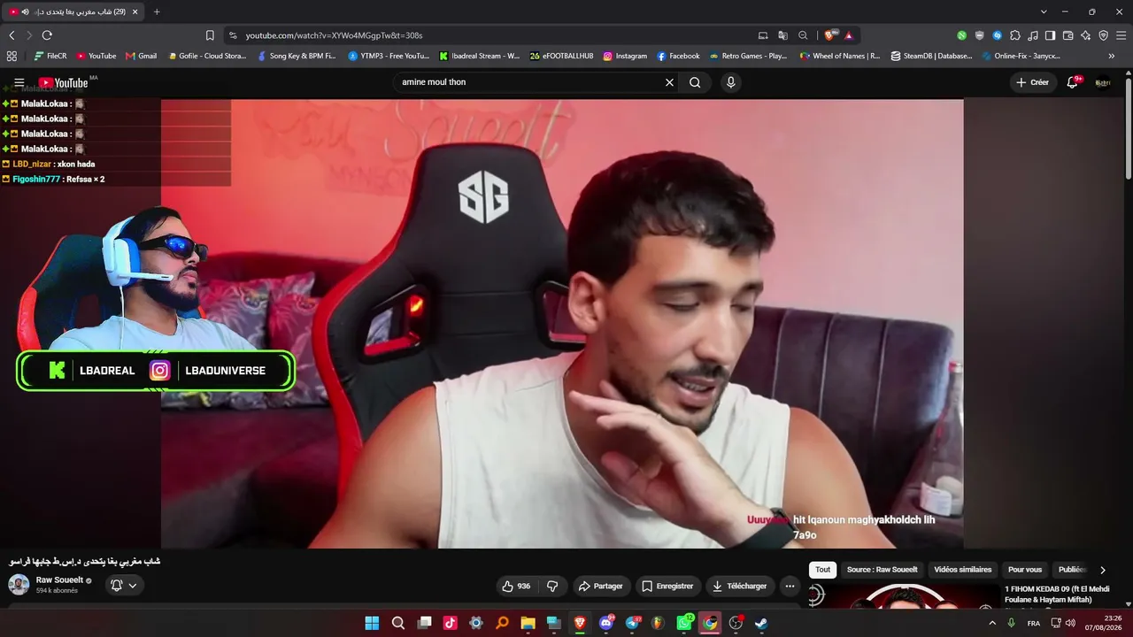The height and width of the screenshot is (637, 1133).
Task: Click the Créer button
Action: [x=1033, y=82]
